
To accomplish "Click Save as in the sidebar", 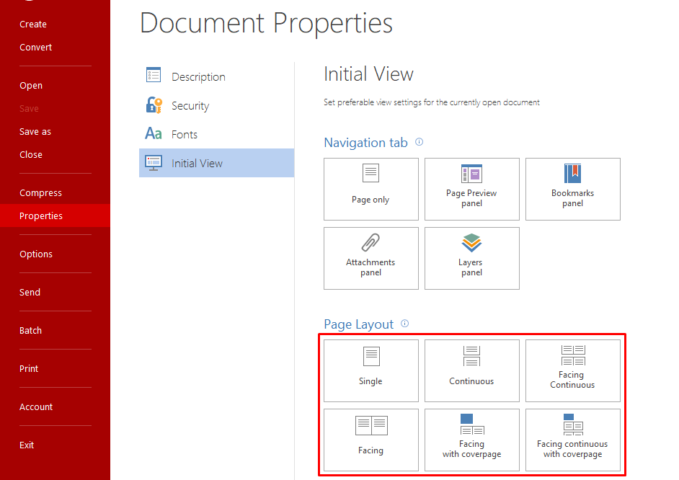I will click(x=35, y=131).
